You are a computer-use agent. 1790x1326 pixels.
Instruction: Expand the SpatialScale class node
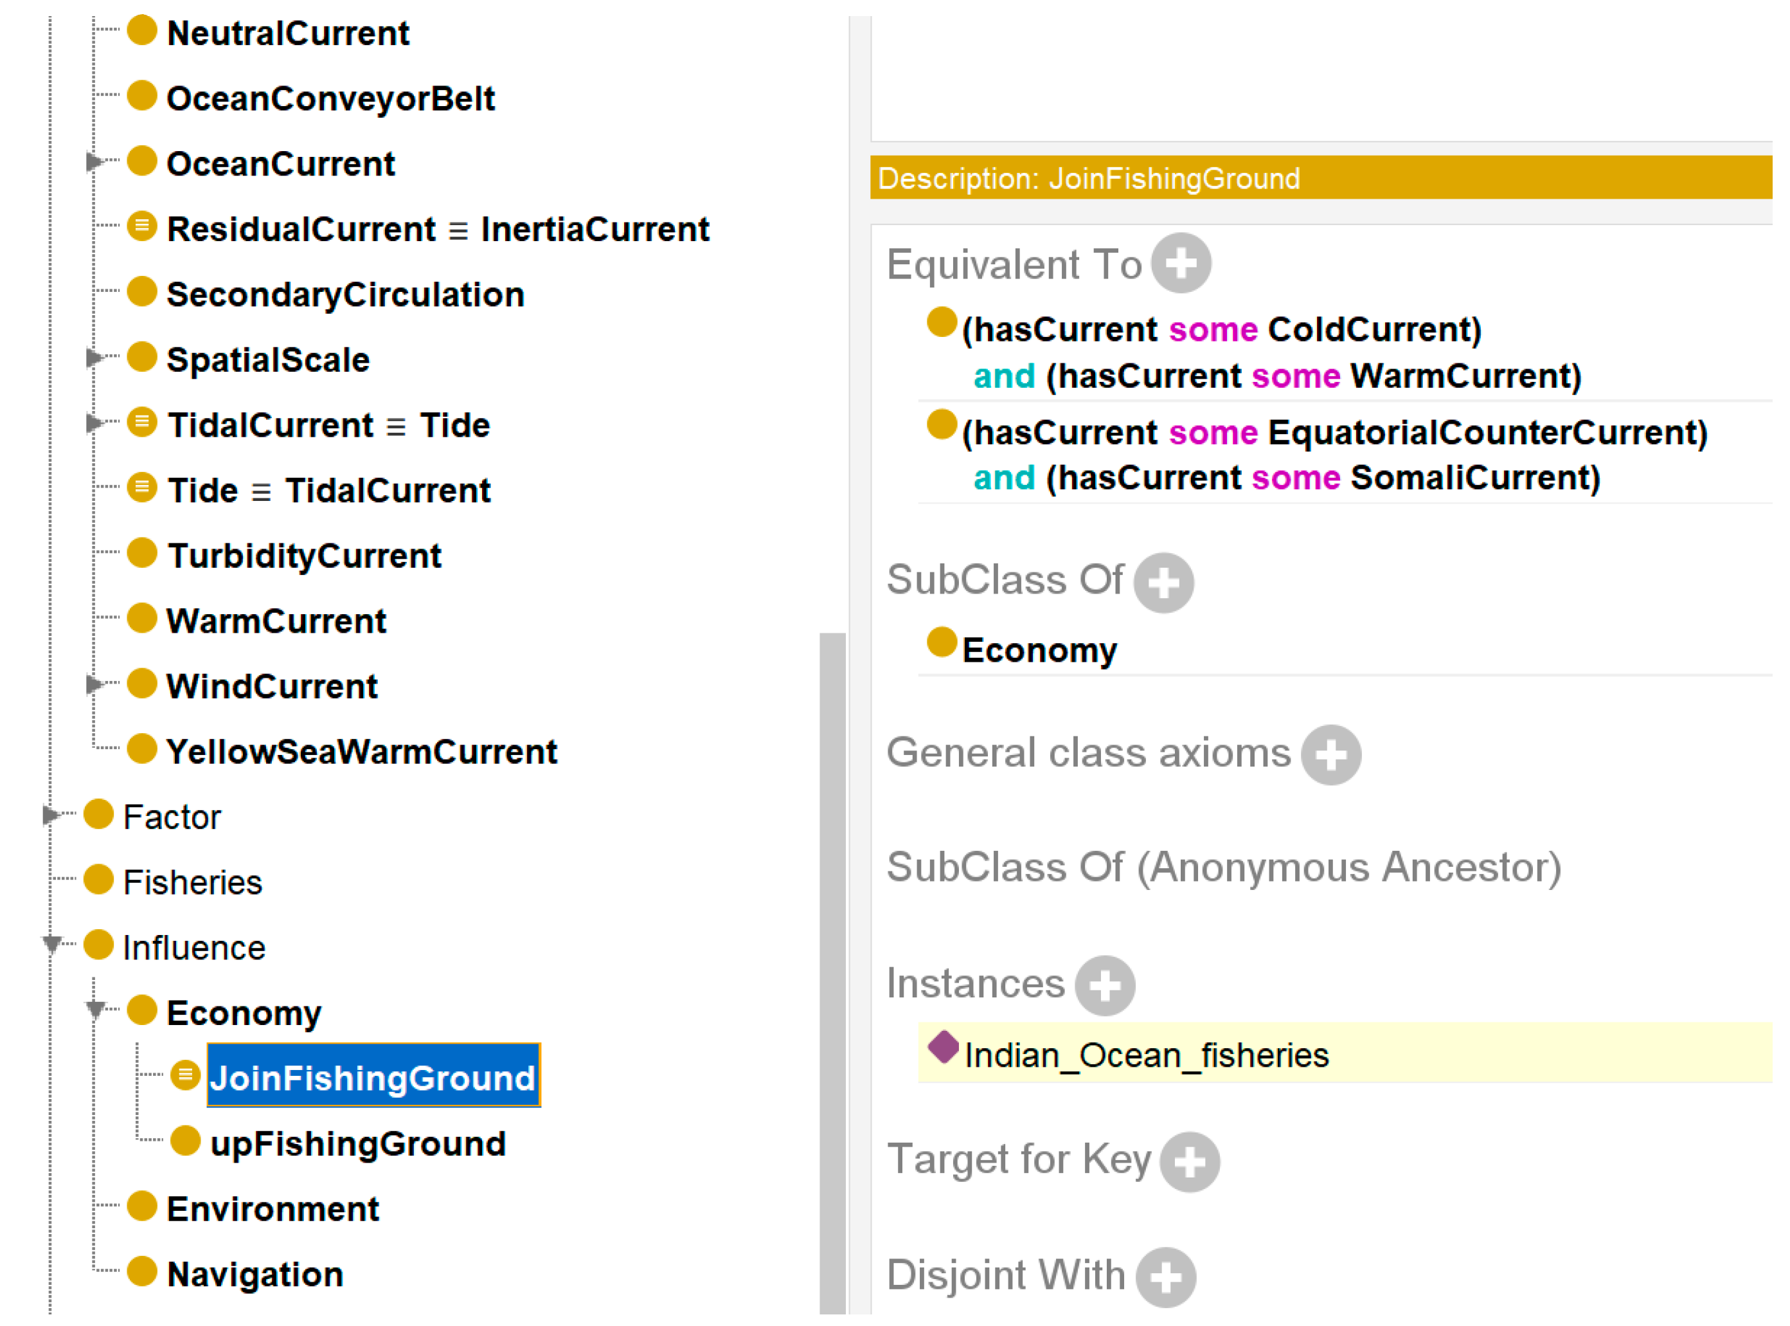pos(94,358)
